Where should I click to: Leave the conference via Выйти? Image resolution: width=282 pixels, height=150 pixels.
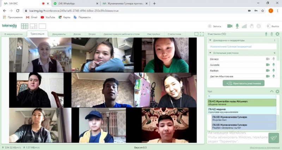[x=272, y=26]
